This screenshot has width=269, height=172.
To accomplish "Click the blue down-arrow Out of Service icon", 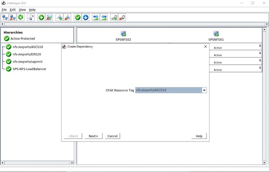I will [86, 18].
